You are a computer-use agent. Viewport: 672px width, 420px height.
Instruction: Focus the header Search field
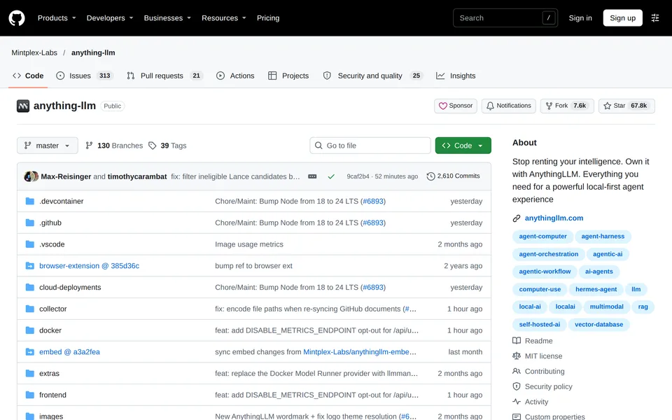click(505, 18)
